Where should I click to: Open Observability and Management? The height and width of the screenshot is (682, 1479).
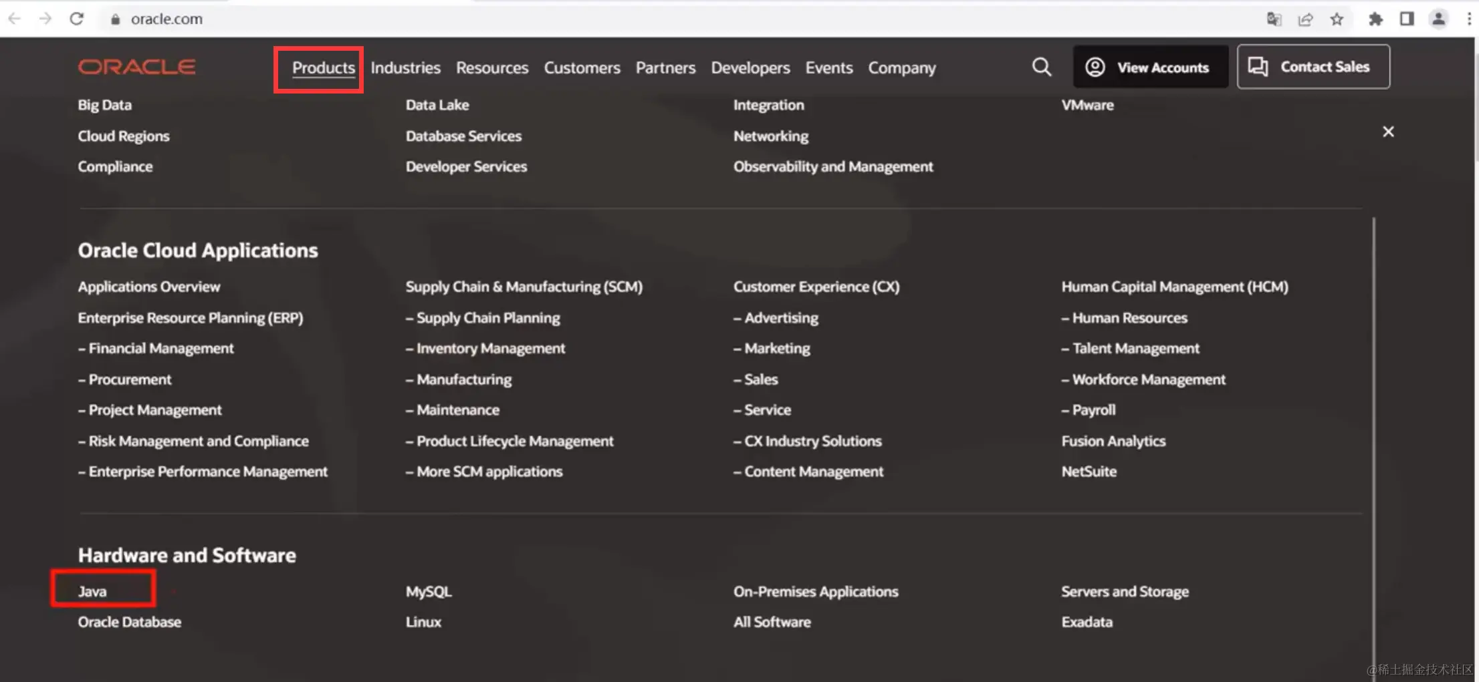pos(833,166)
